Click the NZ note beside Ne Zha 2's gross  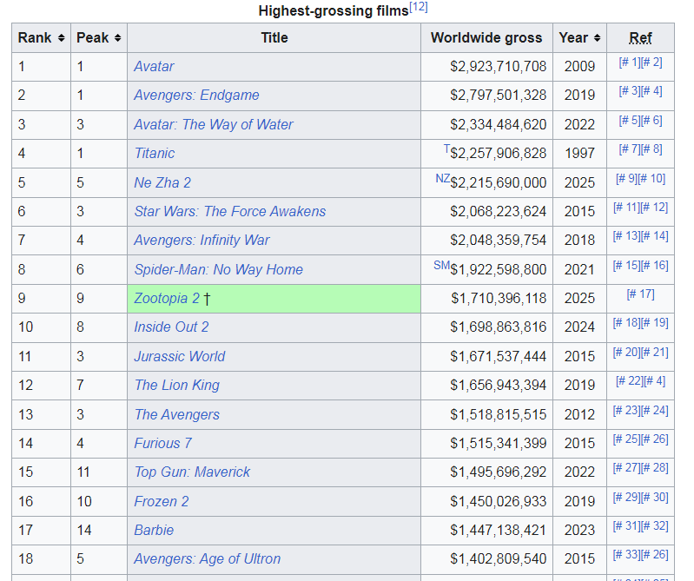(x=442, y=178)
